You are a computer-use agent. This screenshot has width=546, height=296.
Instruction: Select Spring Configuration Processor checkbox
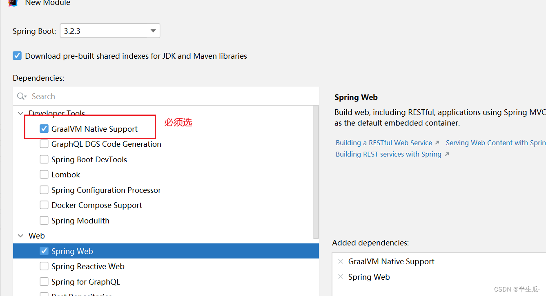click(44, 190)
